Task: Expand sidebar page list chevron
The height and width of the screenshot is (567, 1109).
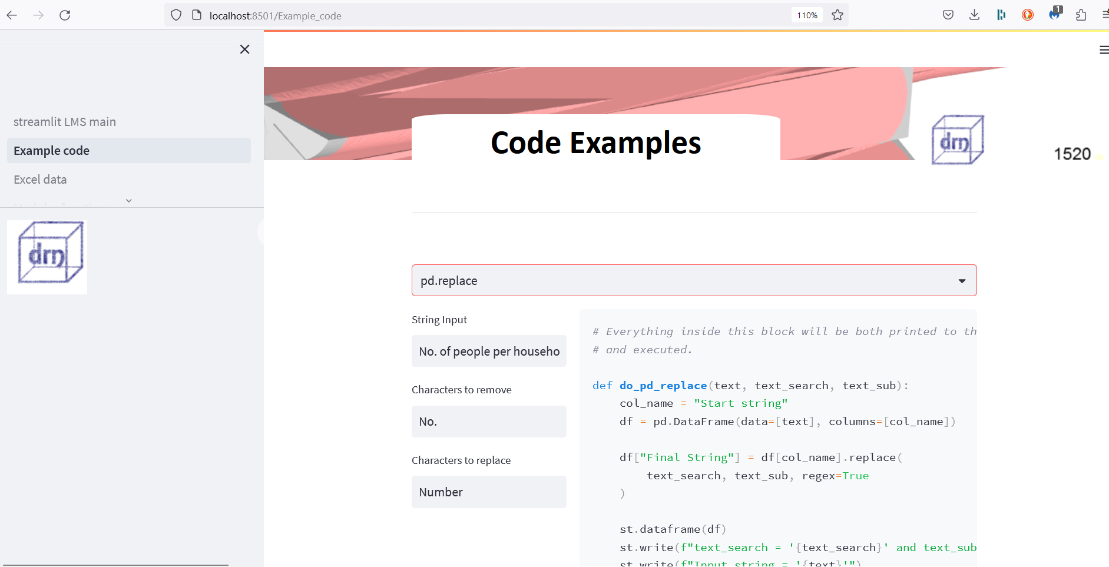Action: 129,201
